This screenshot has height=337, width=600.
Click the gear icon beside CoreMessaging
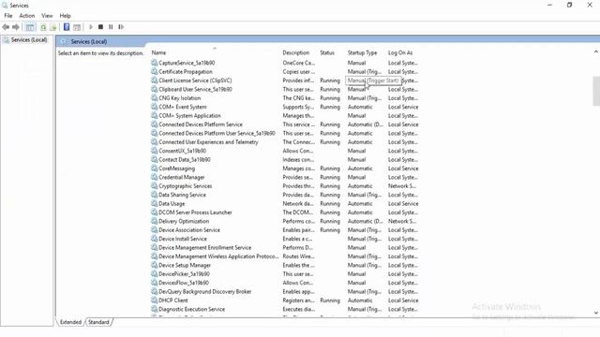point(154,168)
